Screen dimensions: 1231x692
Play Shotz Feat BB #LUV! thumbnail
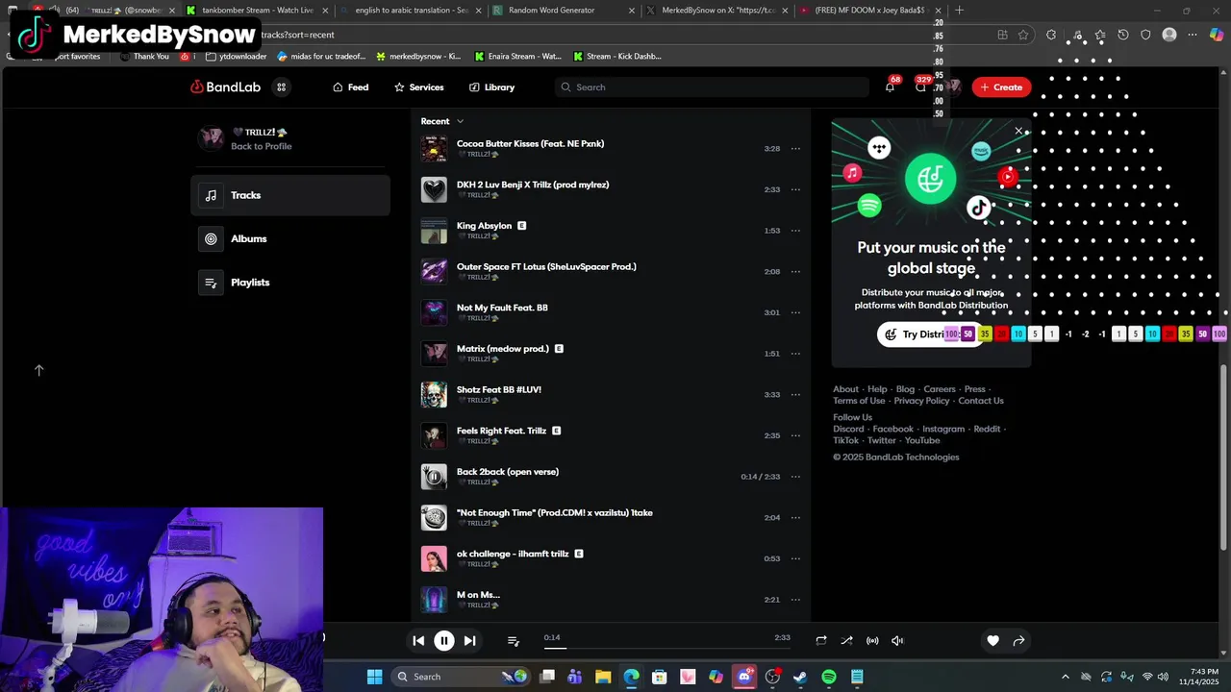tap(434, 395)
